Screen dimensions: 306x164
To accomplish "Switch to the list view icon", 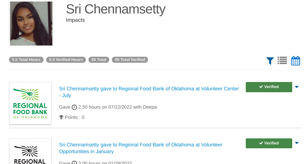I will click(282, 60).
